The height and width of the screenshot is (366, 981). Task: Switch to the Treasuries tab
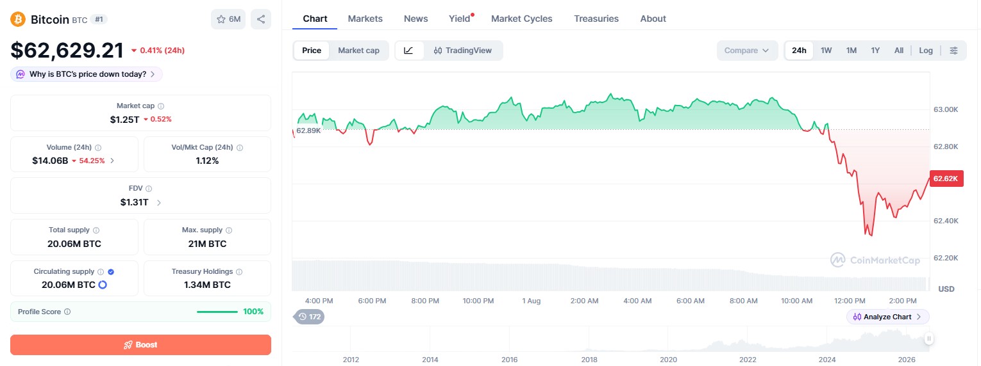click(x=596, y=19)
